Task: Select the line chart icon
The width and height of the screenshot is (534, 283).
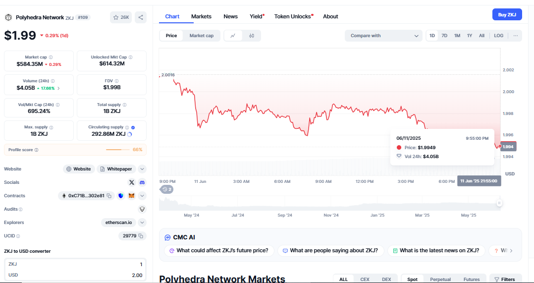Action: point(233,36)
